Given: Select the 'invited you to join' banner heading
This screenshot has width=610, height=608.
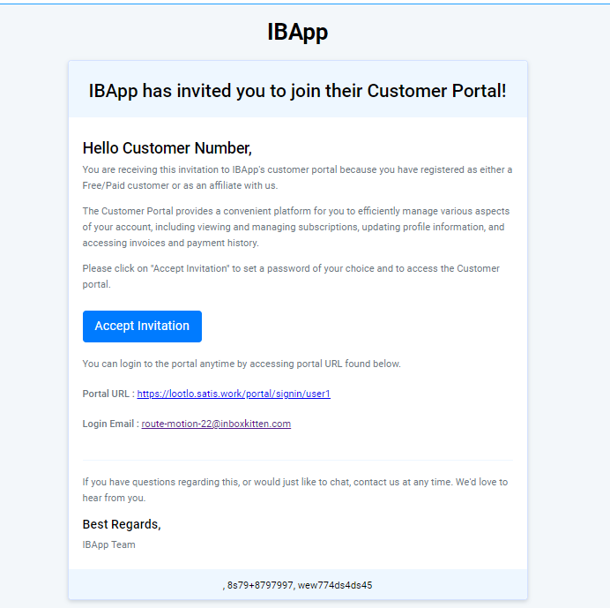Looking at the screenshot, I should pos(298,91).
